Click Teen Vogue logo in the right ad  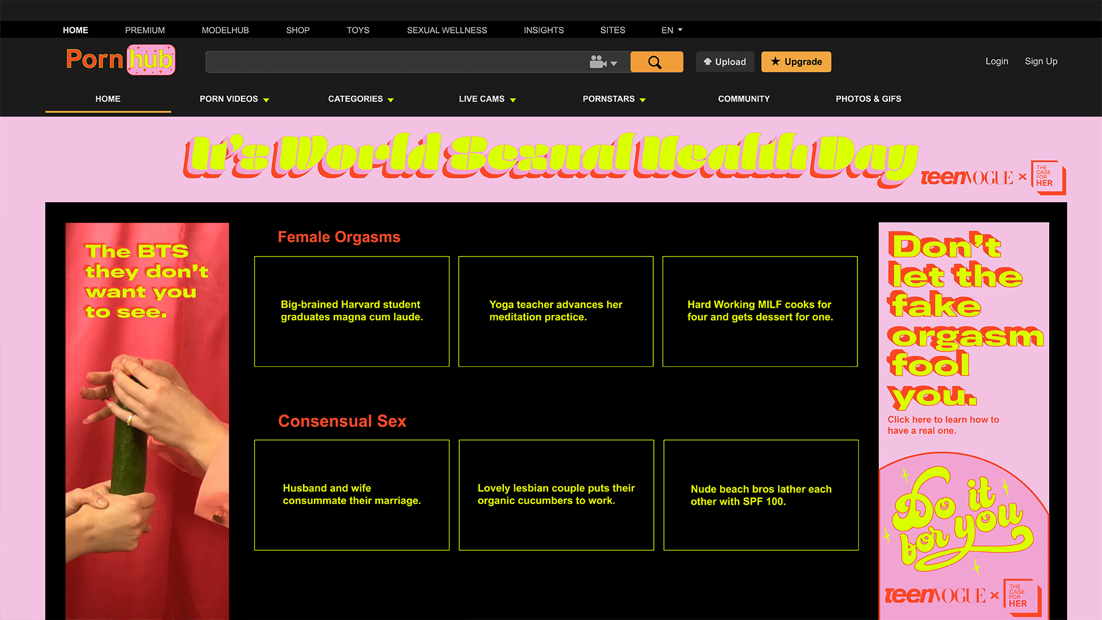[935, 596]
